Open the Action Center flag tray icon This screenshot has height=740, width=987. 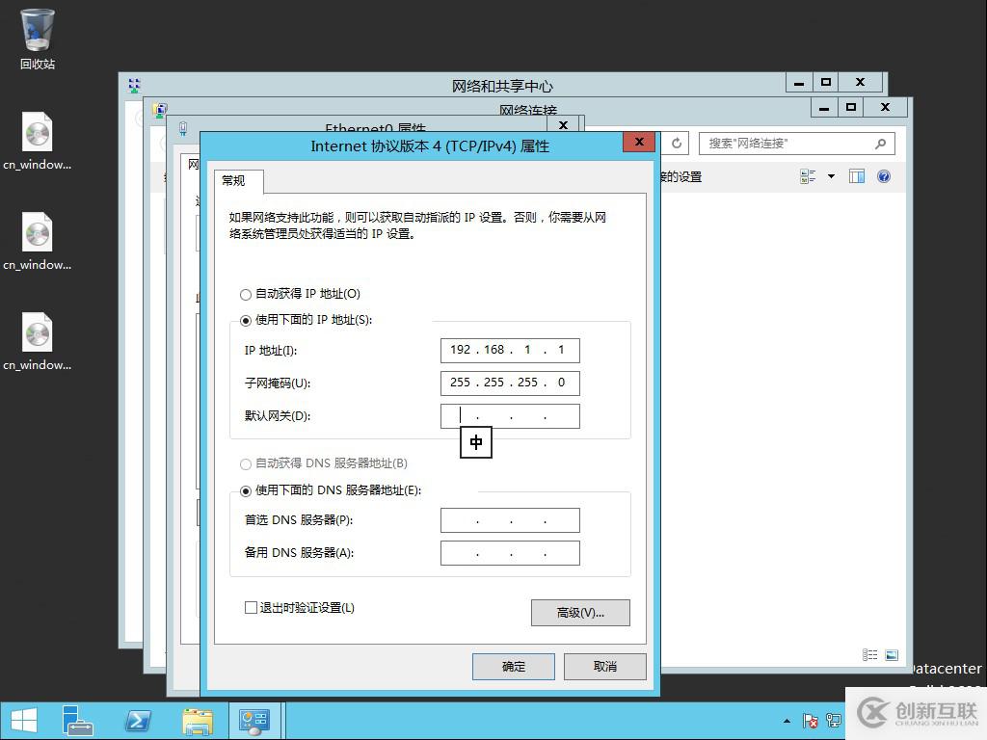[x=810, y=721]
